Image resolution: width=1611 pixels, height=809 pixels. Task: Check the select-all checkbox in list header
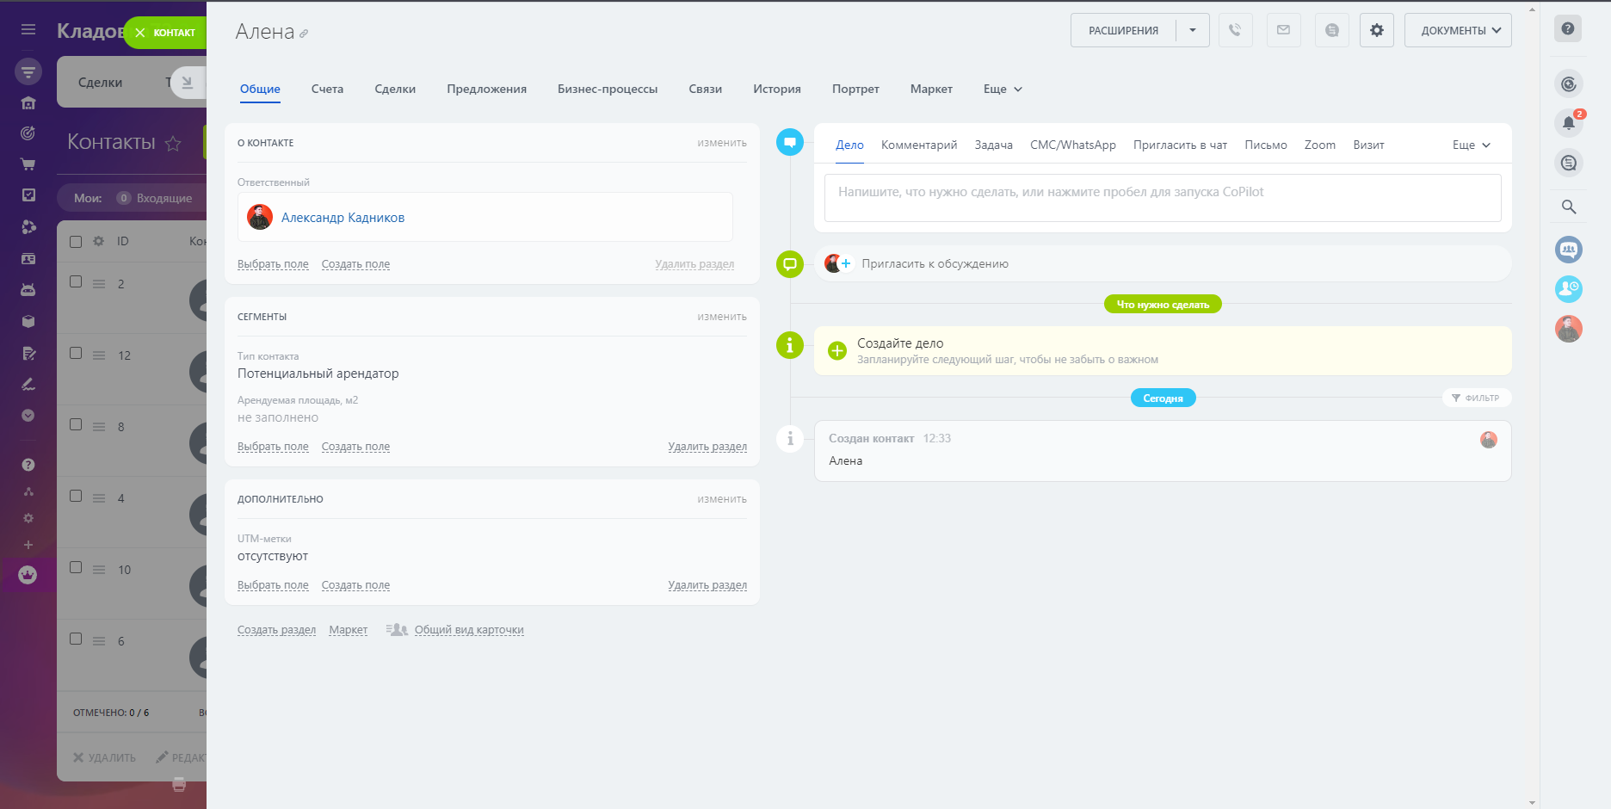76,242
